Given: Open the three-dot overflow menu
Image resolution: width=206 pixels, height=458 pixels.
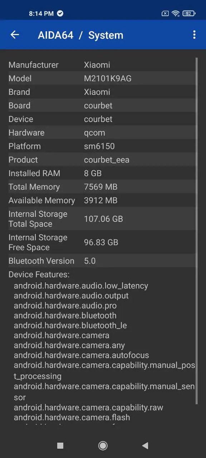Looking at the screenshot, I should pos(194,35).
